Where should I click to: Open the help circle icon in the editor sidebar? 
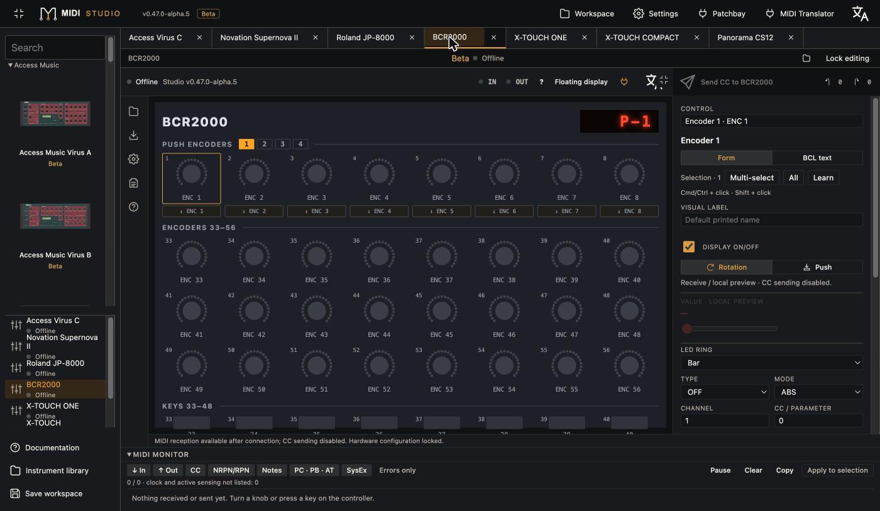click(133, 207)
